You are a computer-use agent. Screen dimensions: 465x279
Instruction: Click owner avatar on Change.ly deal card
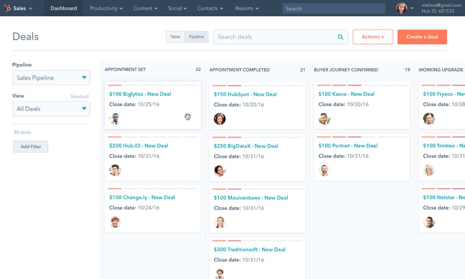click(x=115, y=222)
